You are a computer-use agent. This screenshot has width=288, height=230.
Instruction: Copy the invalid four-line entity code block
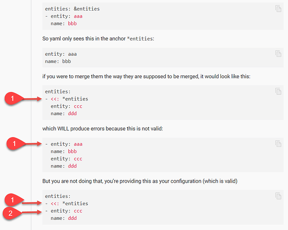point(278,144)
